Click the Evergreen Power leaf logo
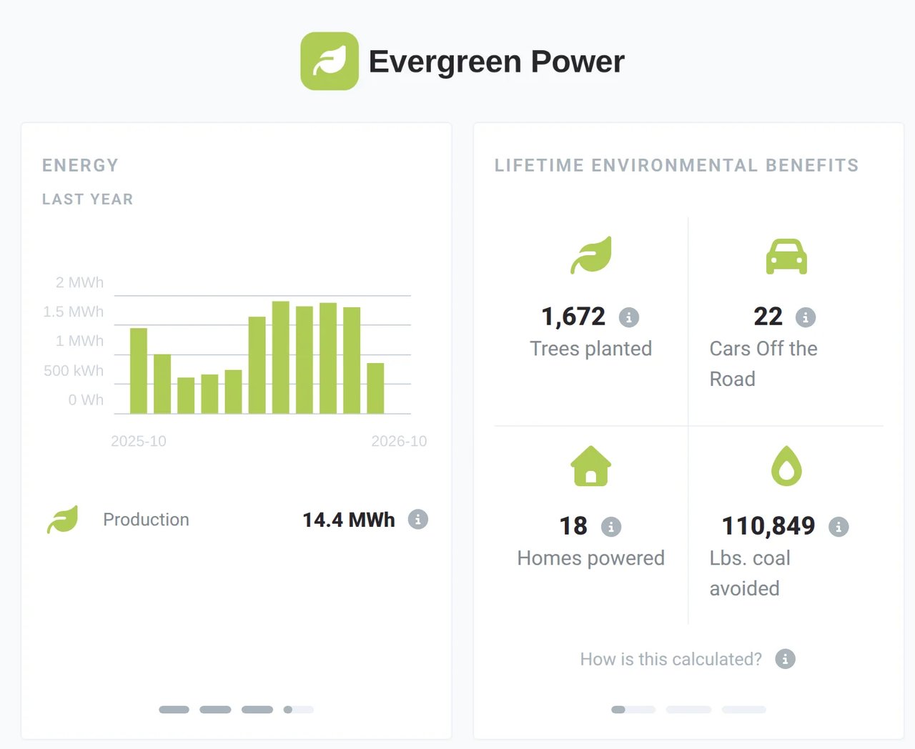This screenshot has width=915, height=749. coord(330,61)
